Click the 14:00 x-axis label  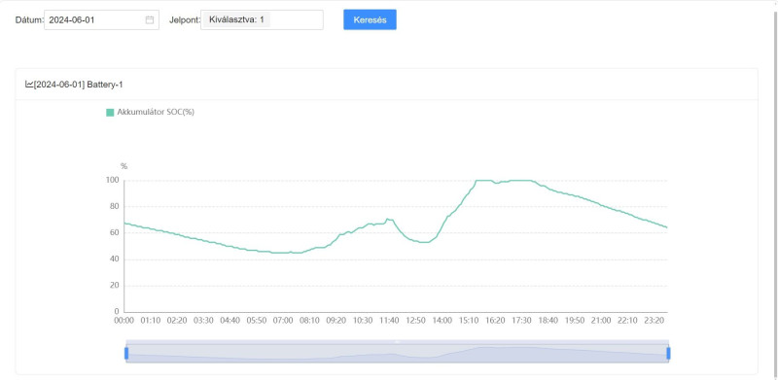click(x=442, y=321)
